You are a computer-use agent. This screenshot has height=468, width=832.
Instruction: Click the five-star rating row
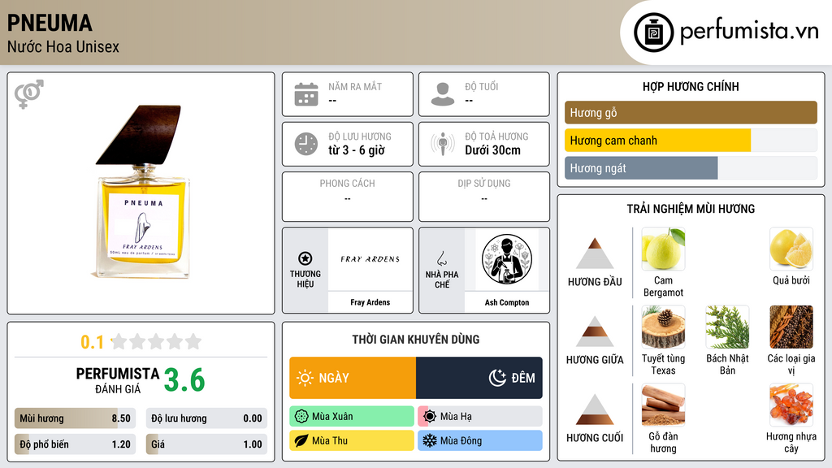[x=156, y=341]
